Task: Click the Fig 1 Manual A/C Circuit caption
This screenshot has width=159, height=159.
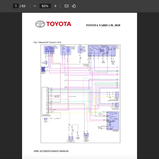Action: pos(47,42)
